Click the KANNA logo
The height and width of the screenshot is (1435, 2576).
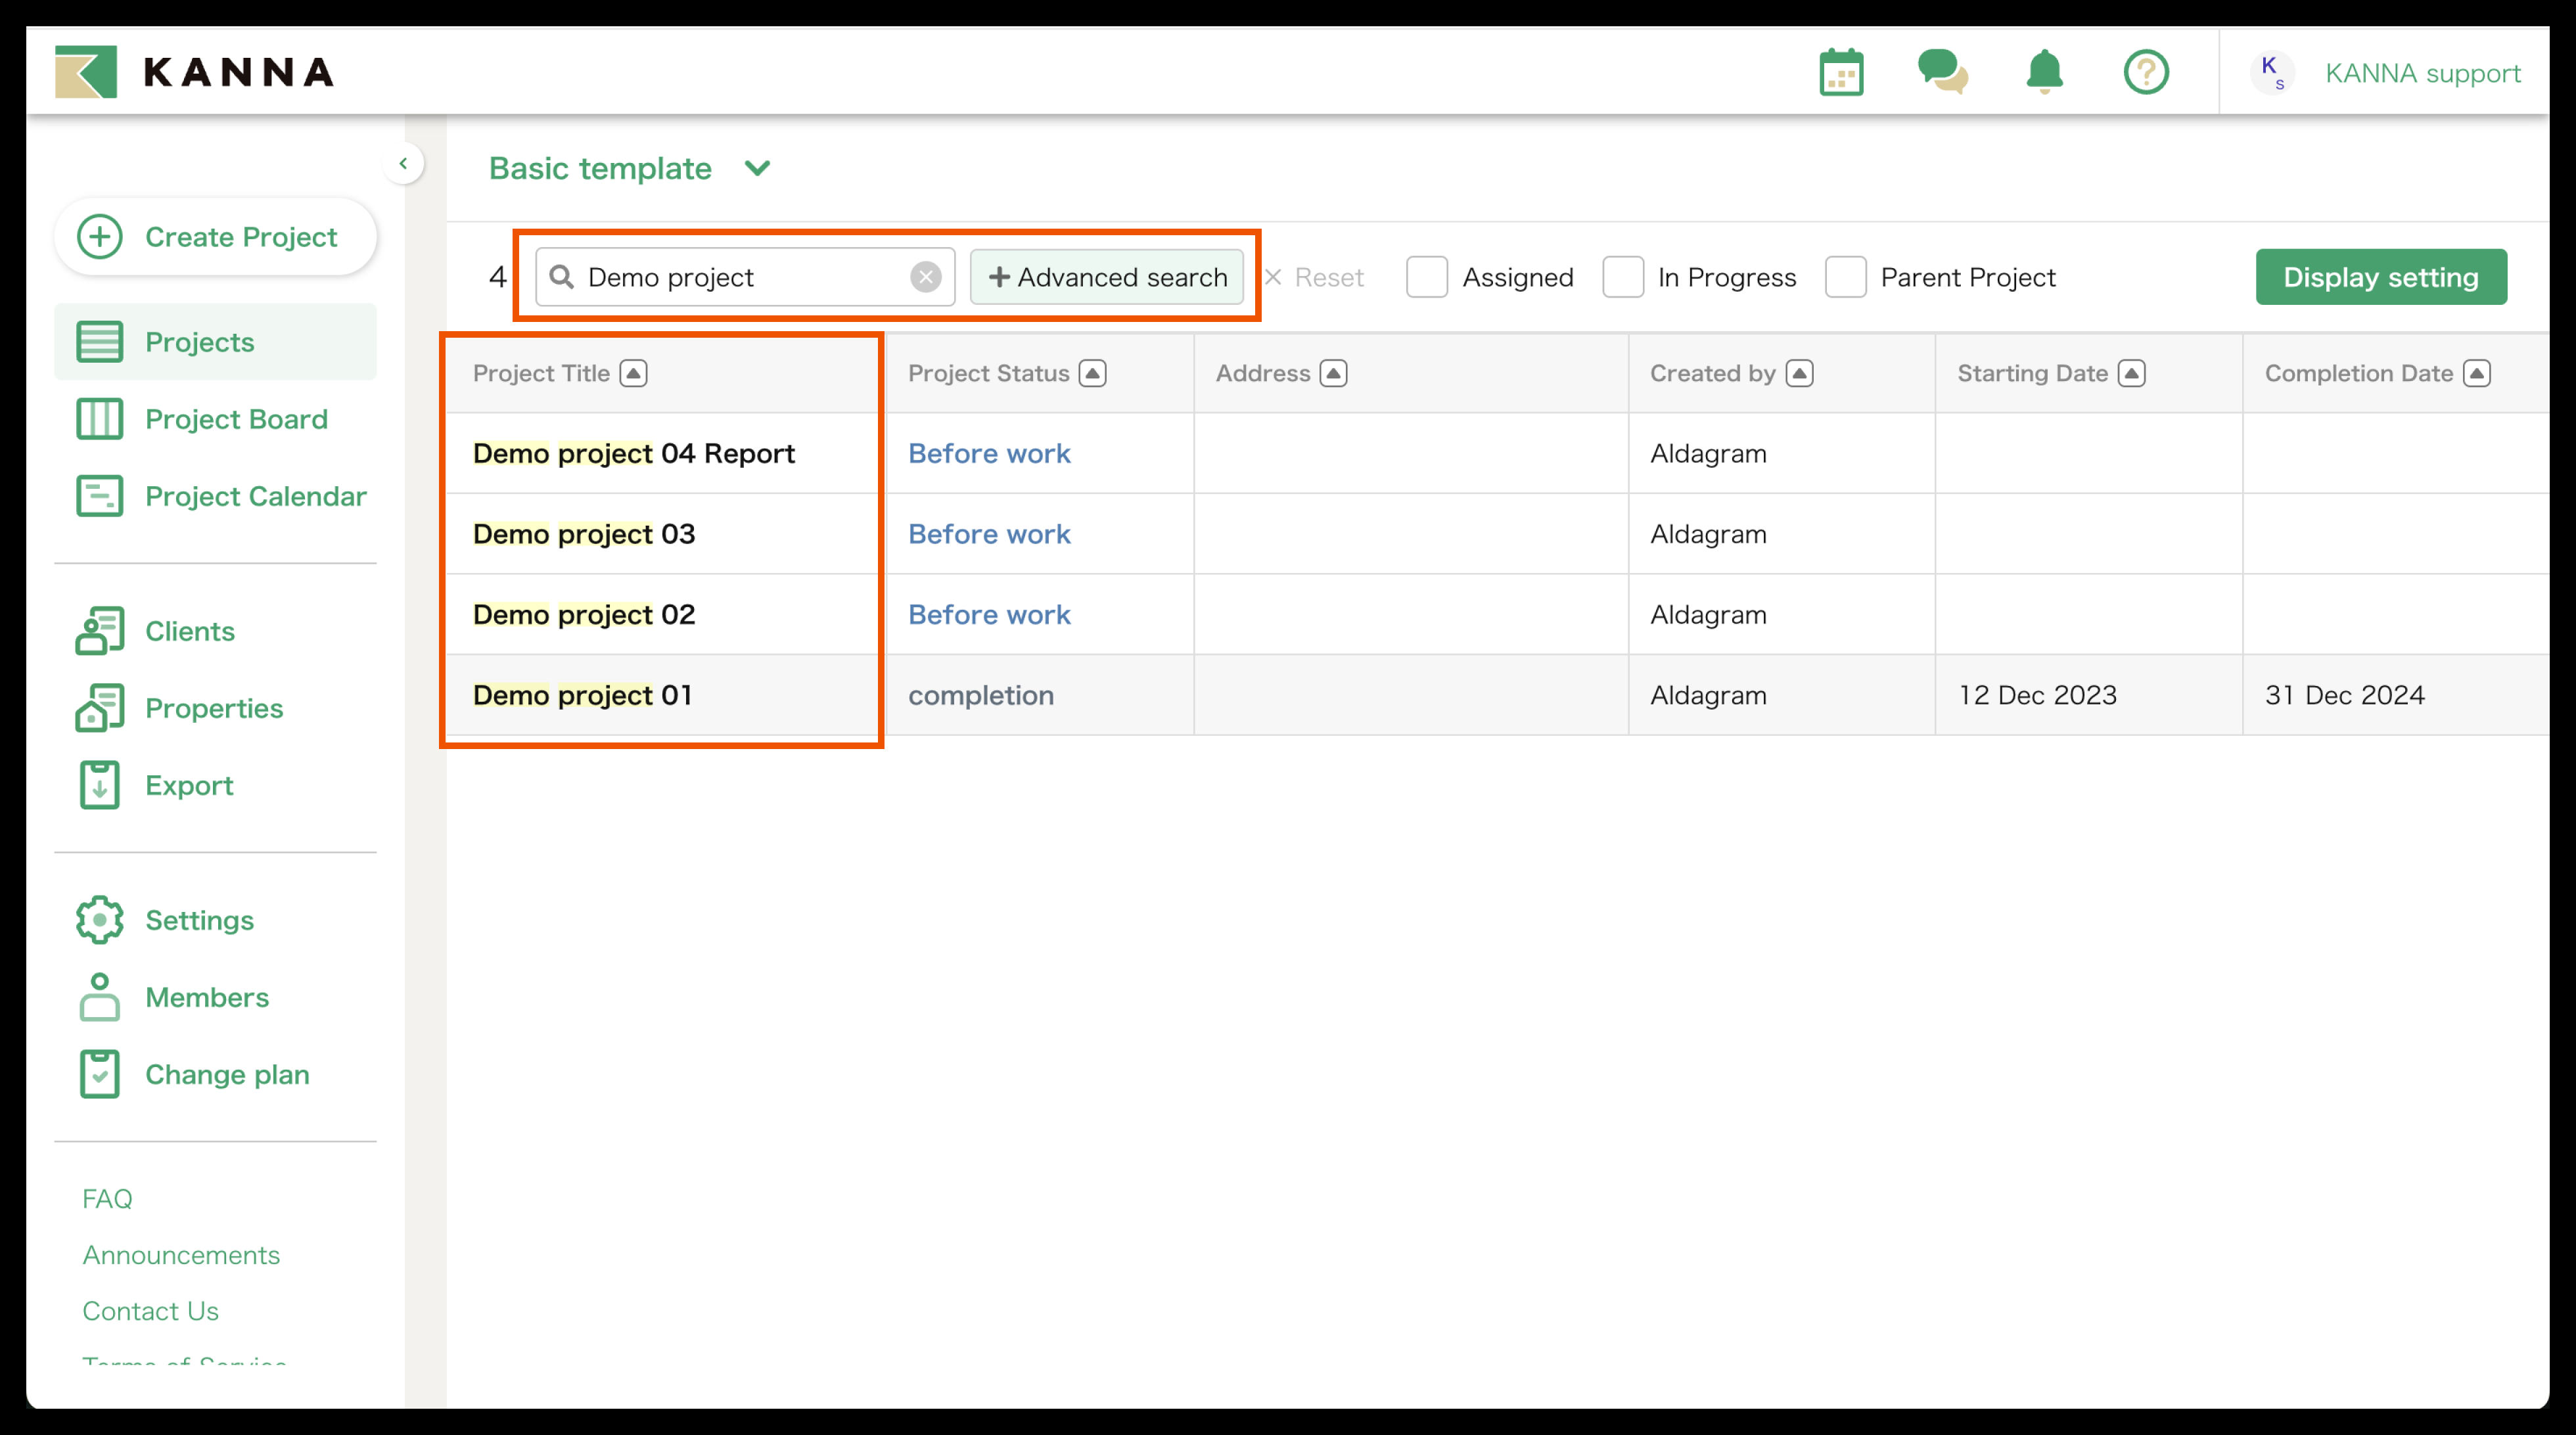click(x=195, y=72)
